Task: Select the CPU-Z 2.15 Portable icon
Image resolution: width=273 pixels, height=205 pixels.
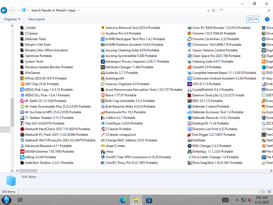Action: coord(189,84)
